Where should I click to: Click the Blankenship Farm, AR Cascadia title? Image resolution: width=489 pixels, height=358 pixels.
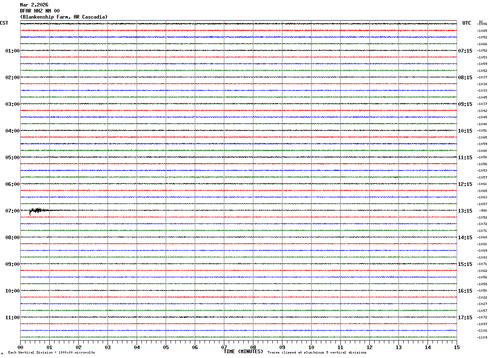[64, 17]
